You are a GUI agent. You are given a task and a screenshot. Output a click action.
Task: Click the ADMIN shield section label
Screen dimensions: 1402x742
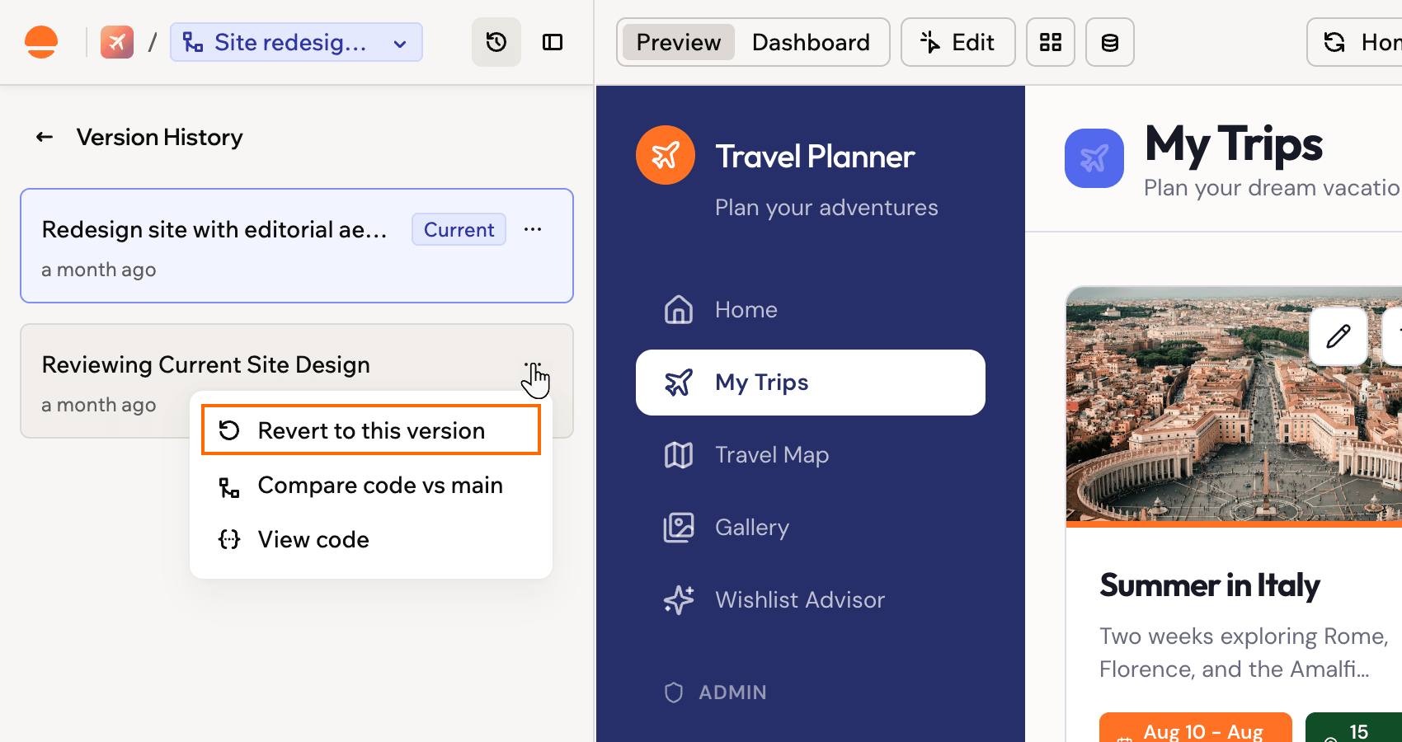pyautogui.click(x=716, y=693)
